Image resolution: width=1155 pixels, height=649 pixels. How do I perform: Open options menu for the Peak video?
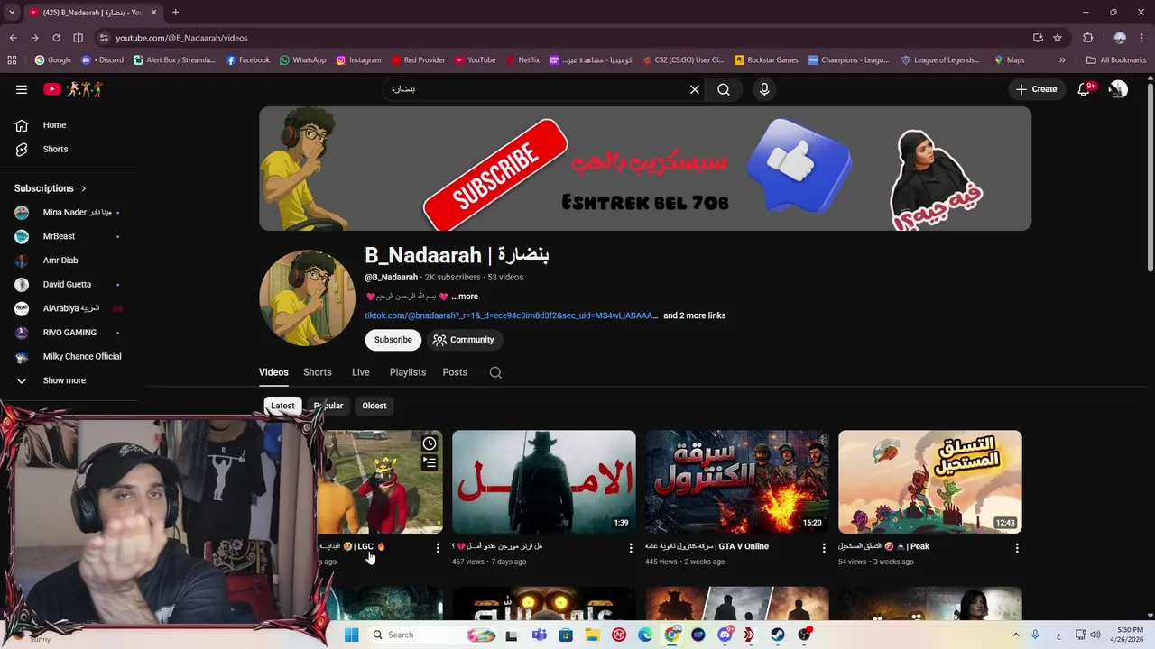pos(1017,547)
